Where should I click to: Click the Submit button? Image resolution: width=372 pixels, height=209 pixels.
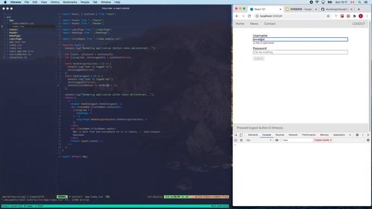(258, 59)
